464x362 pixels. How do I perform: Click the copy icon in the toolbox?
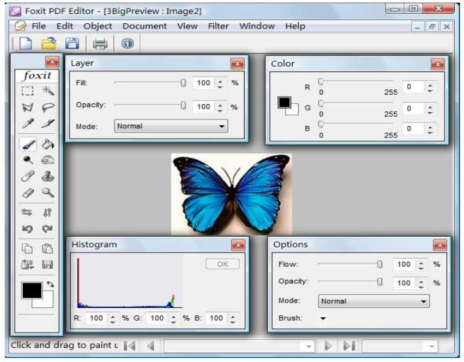(27, 249)
